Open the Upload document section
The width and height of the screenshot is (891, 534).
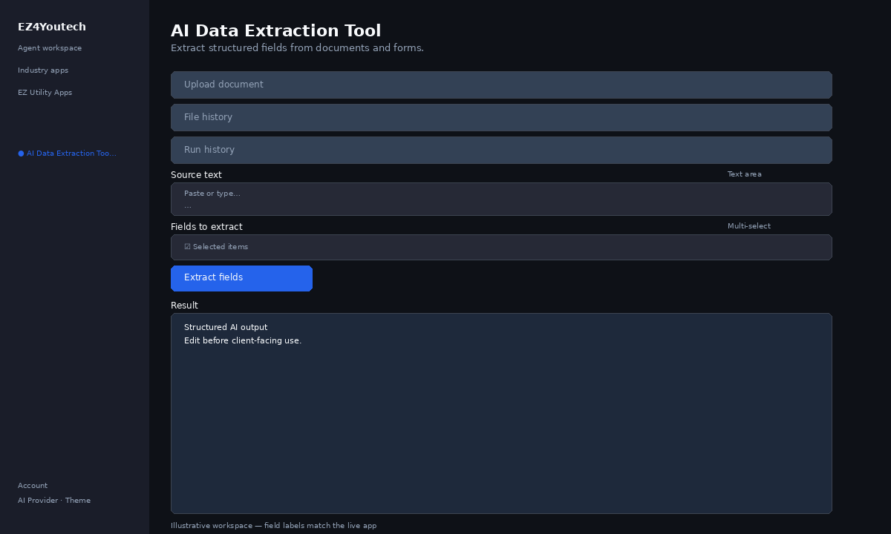[501, 85]
